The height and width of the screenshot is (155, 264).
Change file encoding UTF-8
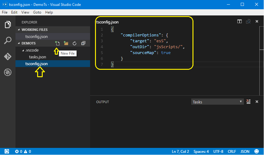(x=218, y=152)
